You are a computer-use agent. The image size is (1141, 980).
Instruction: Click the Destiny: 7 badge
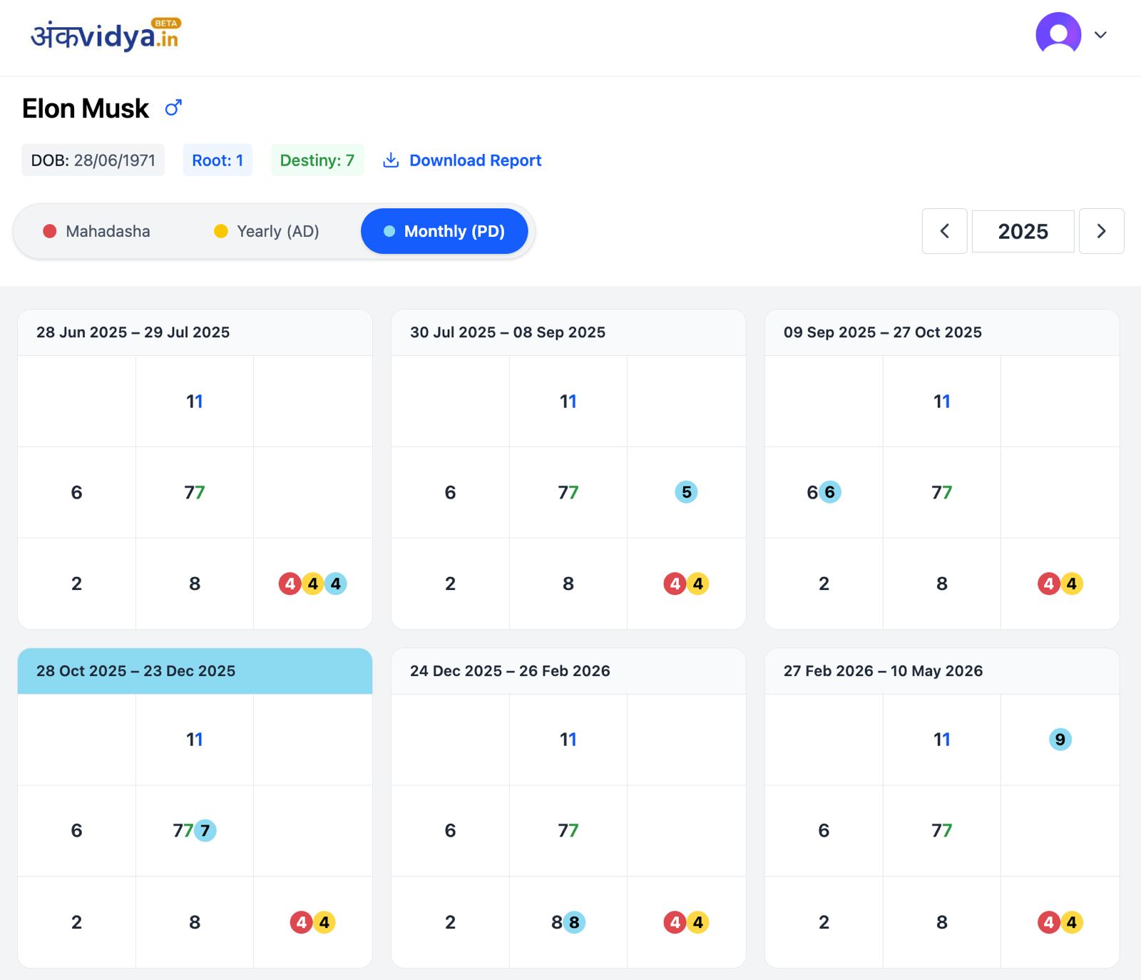tap(317, 160)
